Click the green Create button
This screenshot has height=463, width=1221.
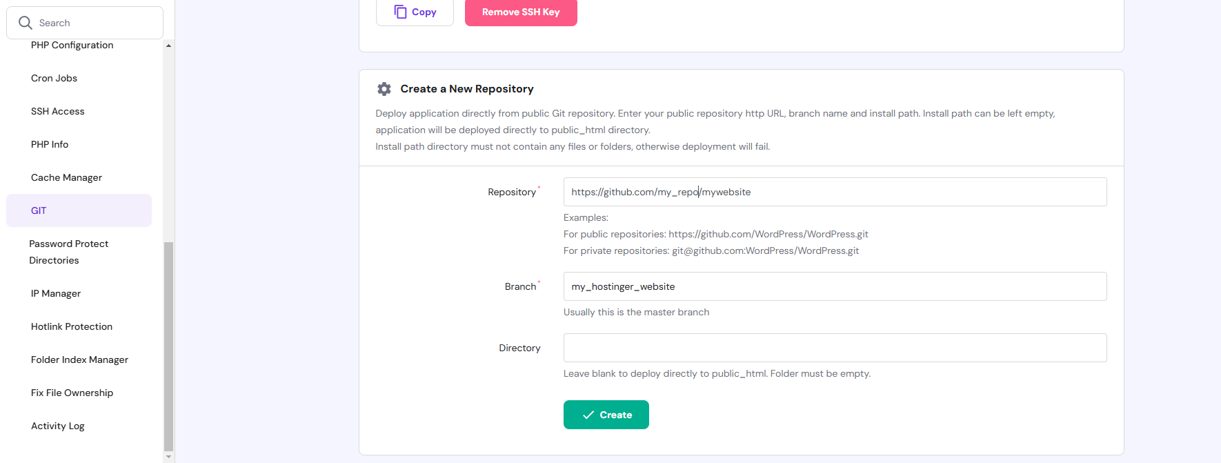[606, 415]
